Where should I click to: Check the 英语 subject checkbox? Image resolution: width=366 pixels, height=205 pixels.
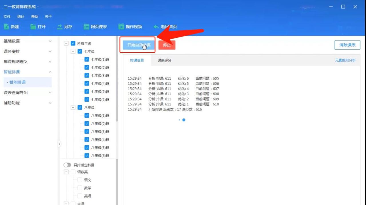click(x=80, y=196)
